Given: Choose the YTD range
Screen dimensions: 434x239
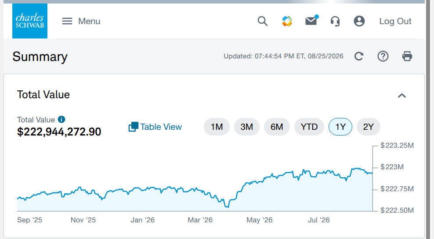Looking at the screenshot, I should tap(309, 127).
